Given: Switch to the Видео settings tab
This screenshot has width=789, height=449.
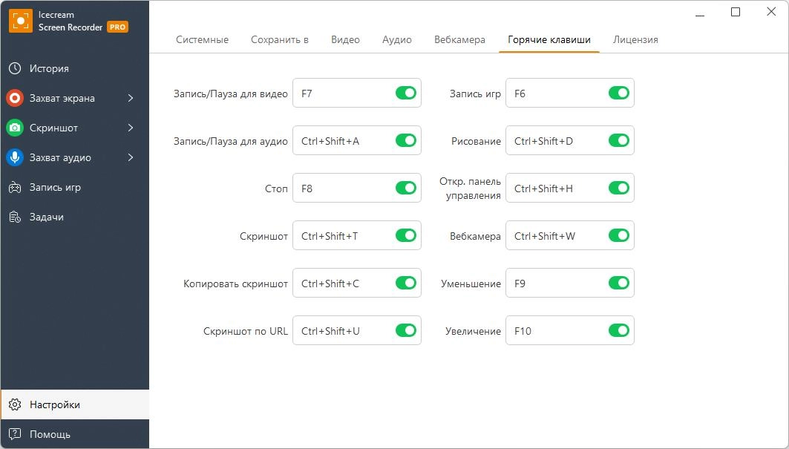Looking at the screenshot, I should tap(345, 39).
